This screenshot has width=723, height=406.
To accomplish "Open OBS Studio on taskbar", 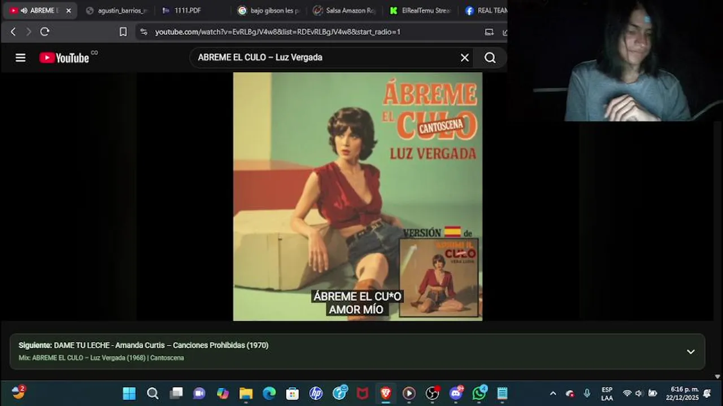I will (x=433, y=393).
